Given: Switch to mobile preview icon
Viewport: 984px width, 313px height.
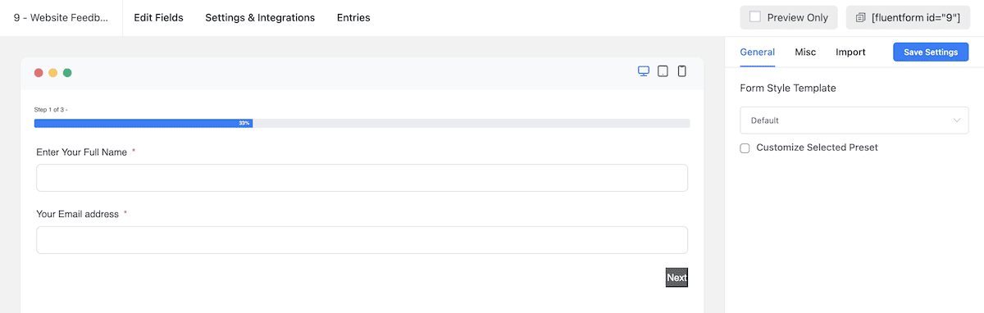Looking at the screenshot, I should pos(681,71).
